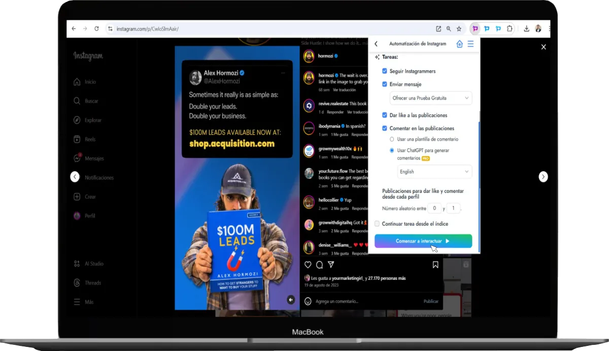This screenshot has height=351, width=609.
Task: Click the $100M Leads post image
Action: pyautogui.click(x=237, y=178)
